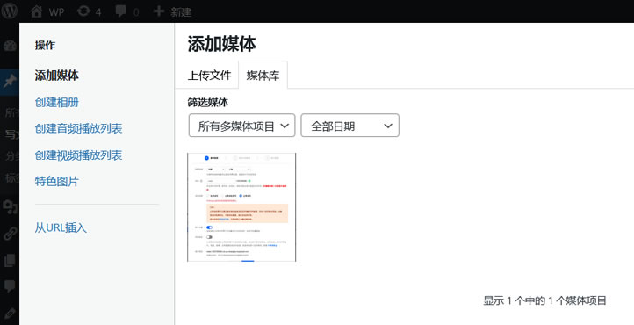Click the links chain icon in sidebar
The image size is (634, 325).
[x=10, y=234]
